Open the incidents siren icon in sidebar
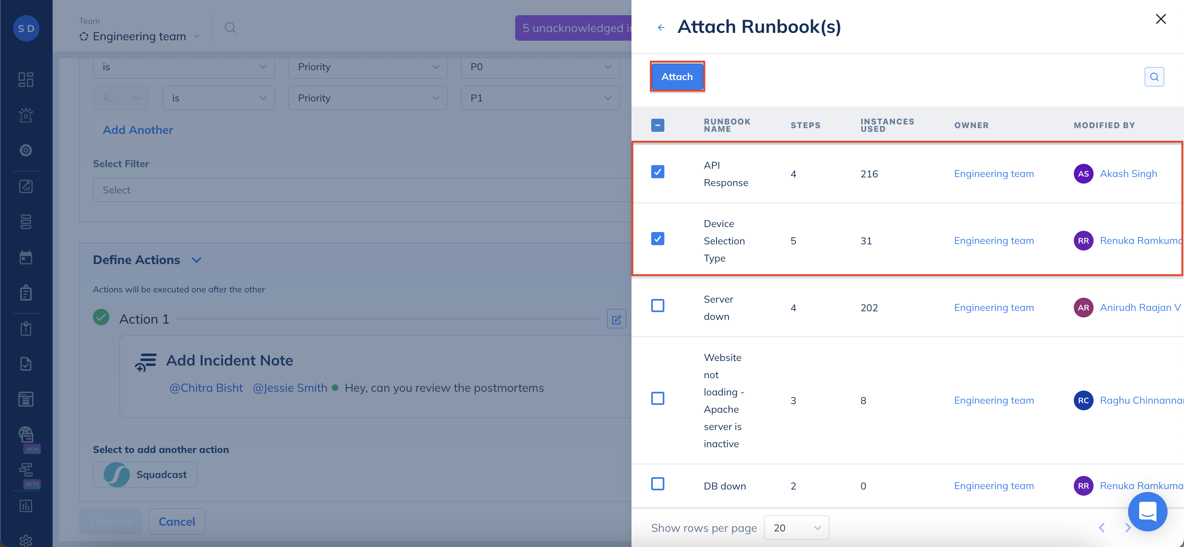The width and height of the screenshot is (1184, 547). [26, 115]
